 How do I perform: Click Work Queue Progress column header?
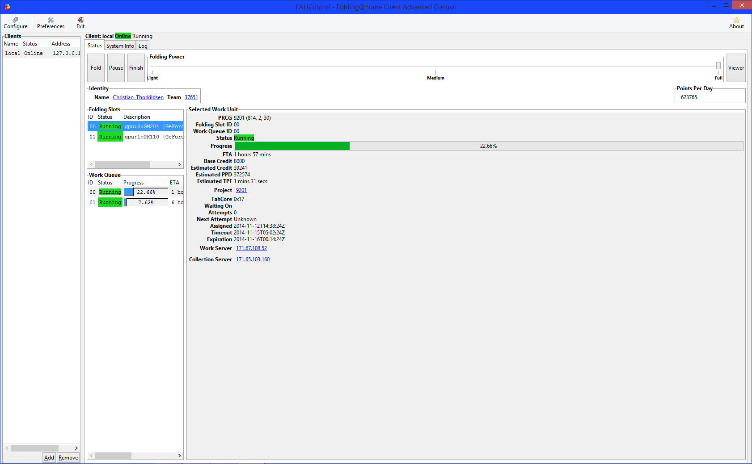[133, 183]
